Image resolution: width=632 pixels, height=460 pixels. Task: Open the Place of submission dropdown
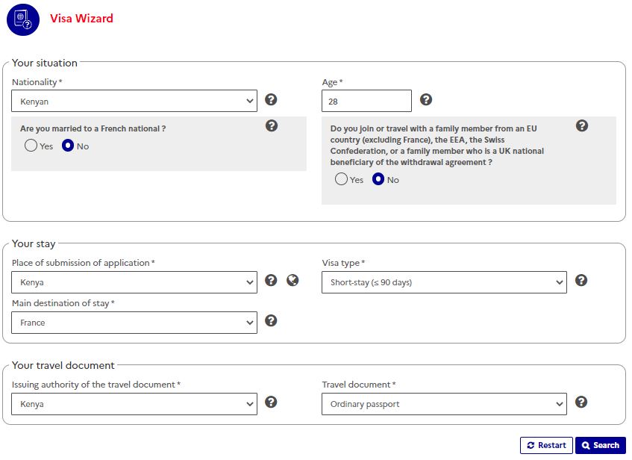click(x=134, y=282)
